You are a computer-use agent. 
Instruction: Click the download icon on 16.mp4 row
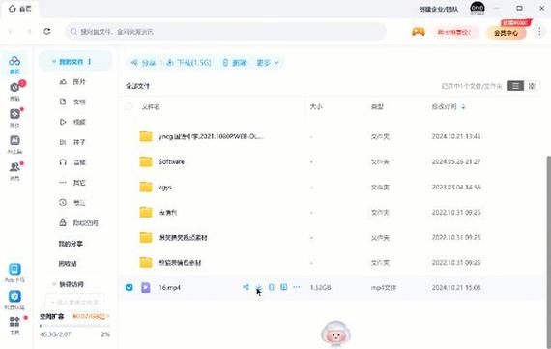tap(259, 287)
